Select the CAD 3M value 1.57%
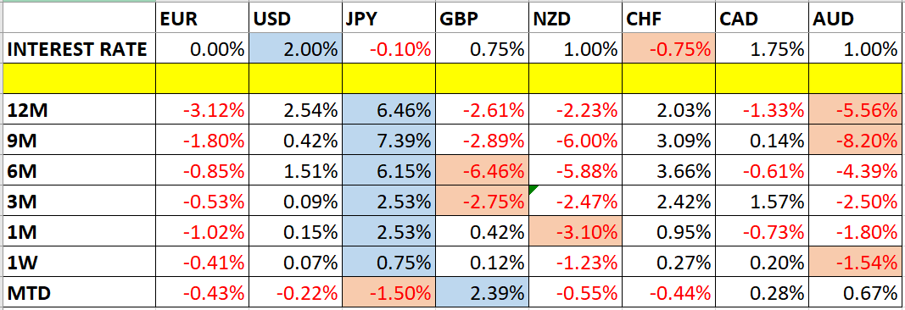 [x=763, y=201]
